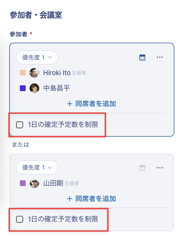Click calendar icon in 山田剛 group

(142, 168)
